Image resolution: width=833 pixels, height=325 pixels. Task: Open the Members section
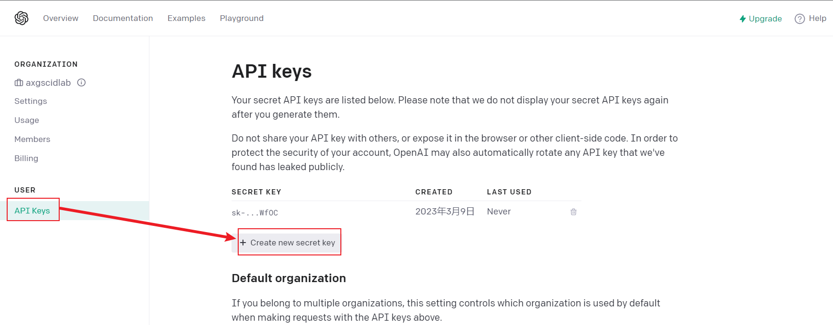(32, 139)
